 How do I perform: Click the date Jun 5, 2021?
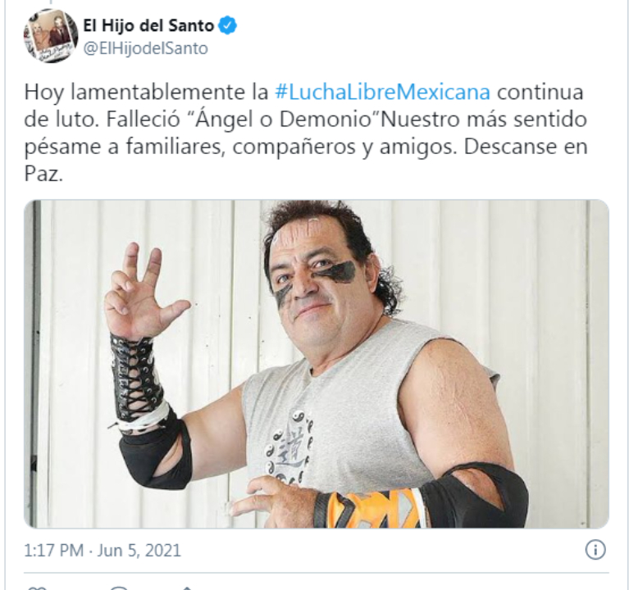tap(139, 551)
